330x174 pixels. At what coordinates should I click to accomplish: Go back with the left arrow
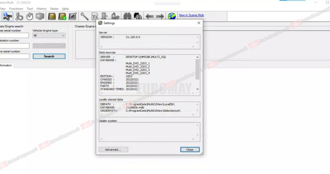pyautogui.click(x=149, y=16)
